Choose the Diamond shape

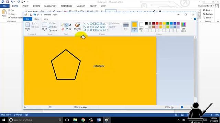88,27
